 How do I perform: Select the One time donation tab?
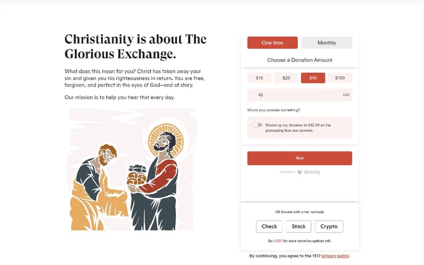pyautogui.click(x=272, y=43)
